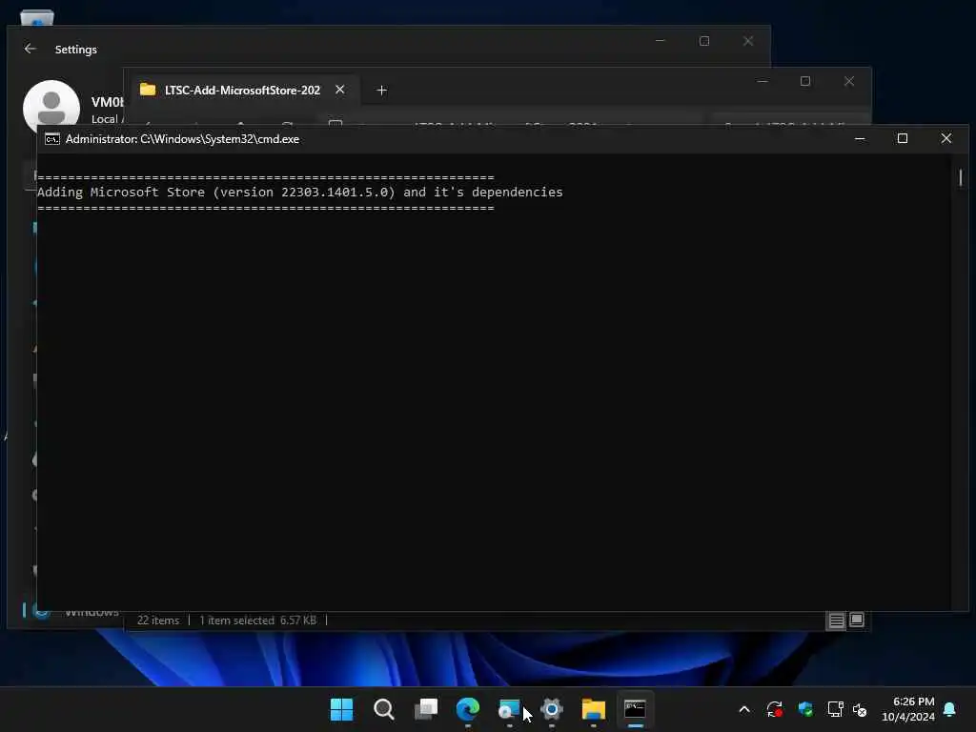Minimize the File Explorer window
The width and height of the screenshot is (976, 732).
click(x=762, y=82)
